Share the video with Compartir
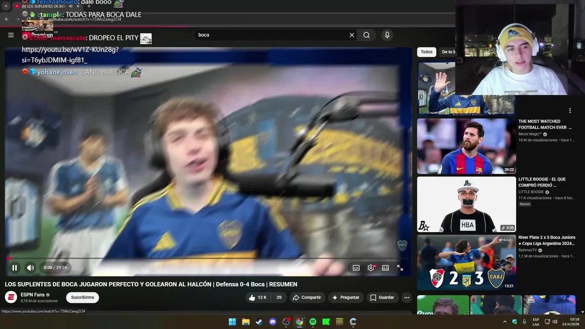This screenshot has height=329, width=585. click(x=307, y=297)
